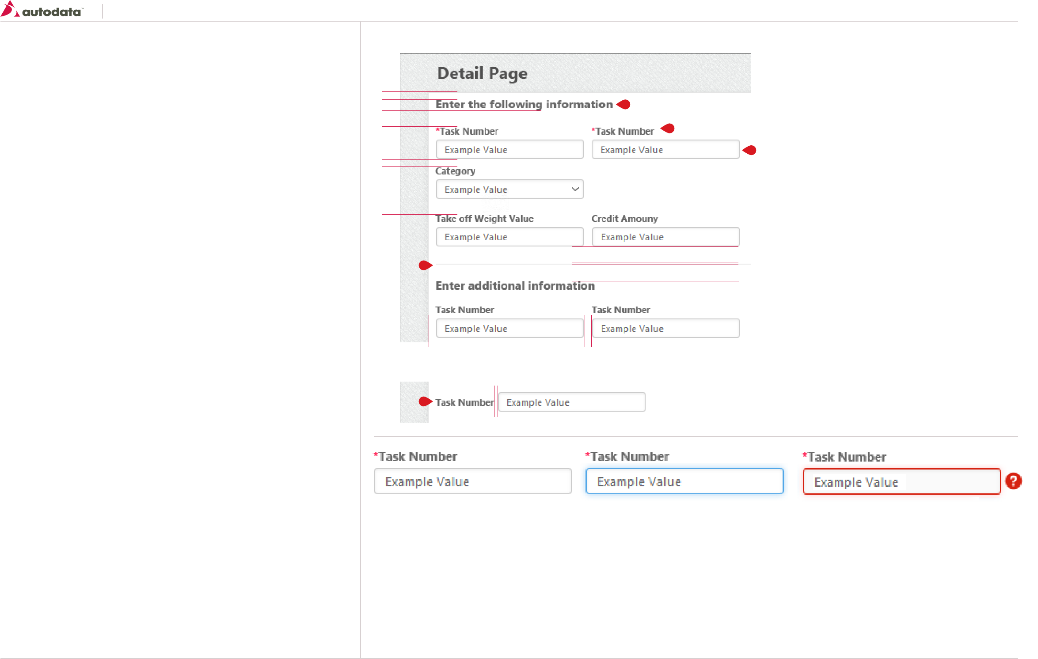
Task: Click the Category combo box
Action: pos(504,189)
